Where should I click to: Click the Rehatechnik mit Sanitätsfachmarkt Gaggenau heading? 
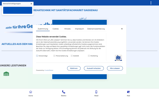65,10
